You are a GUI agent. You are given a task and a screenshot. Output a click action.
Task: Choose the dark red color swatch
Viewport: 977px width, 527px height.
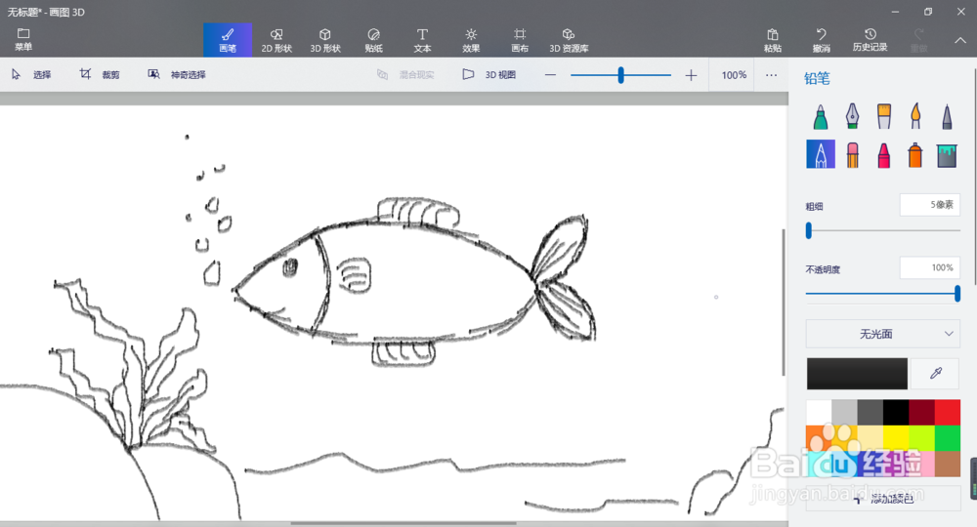point(921,413)
